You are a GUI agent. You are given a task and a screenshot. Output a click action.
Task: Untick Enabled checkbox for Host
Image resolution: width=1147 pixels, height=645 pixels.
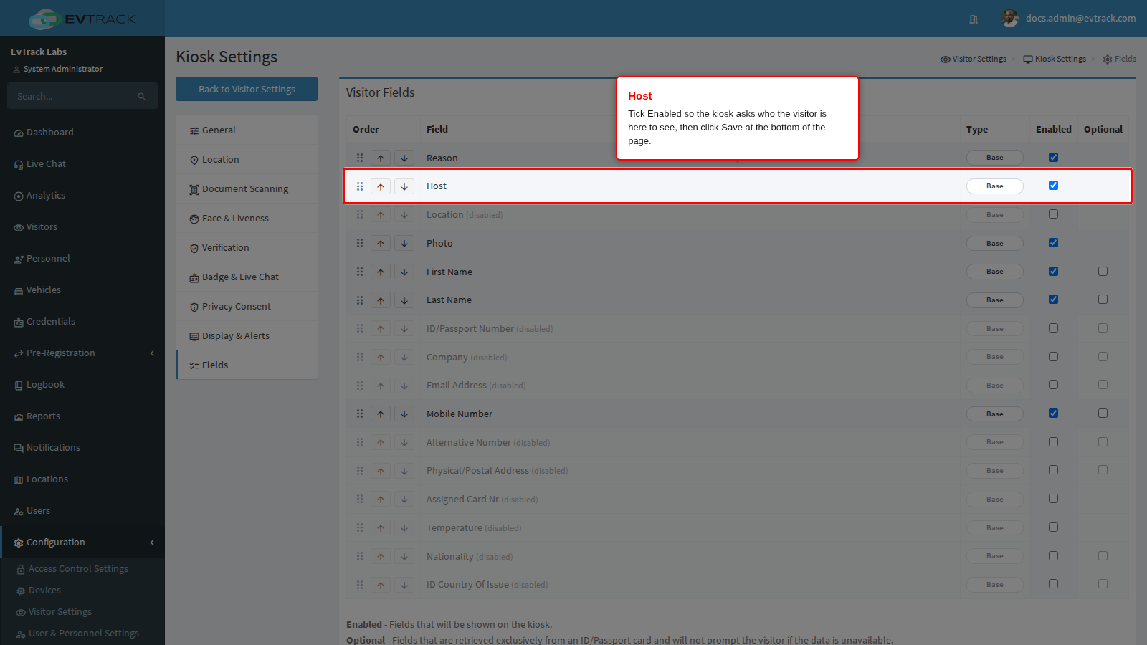click(1053, 186)
